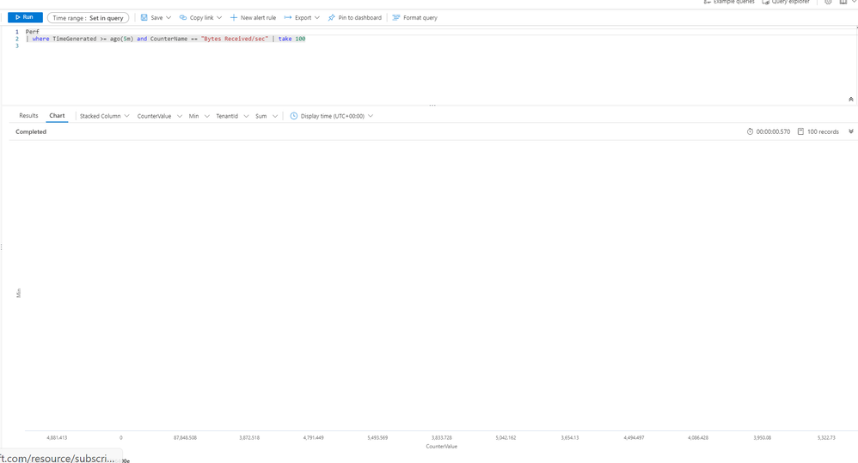Open the Stacked Column chart type dropdown
The image size is (858, 463).
105,116
